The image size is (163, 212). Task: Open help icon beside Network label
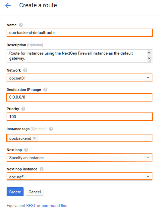[25, 70]
